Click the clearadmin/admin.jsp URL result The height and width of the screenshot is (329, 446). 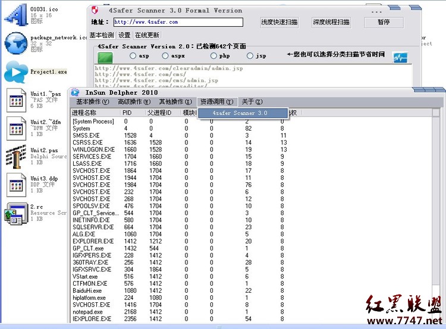click(169, 68)
